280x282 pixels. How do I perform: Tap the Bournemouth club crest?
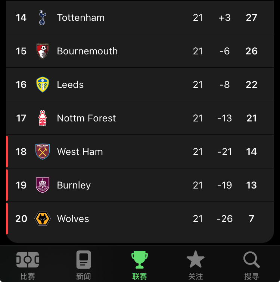pos(43,51)
